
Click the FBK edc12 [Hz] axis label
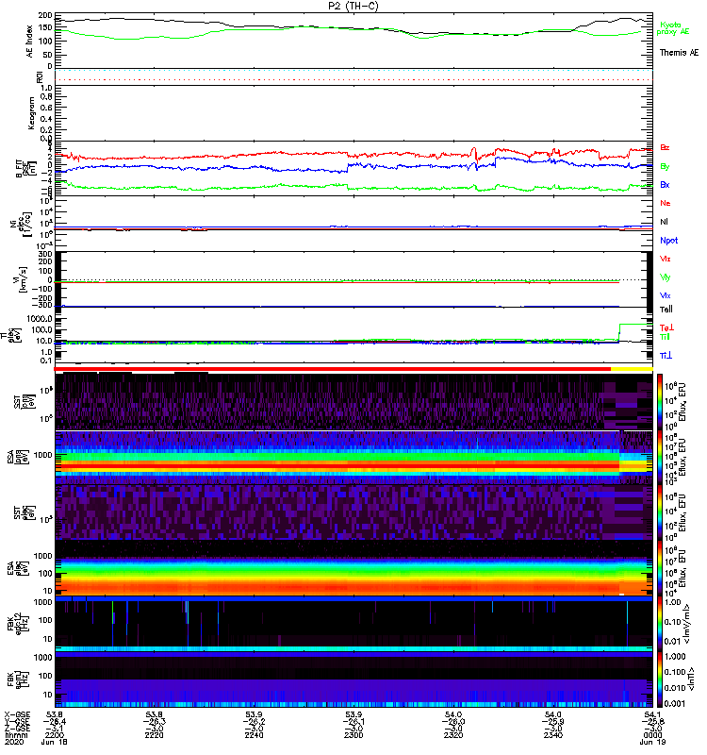pyautogui.click(x=17, y=623)
